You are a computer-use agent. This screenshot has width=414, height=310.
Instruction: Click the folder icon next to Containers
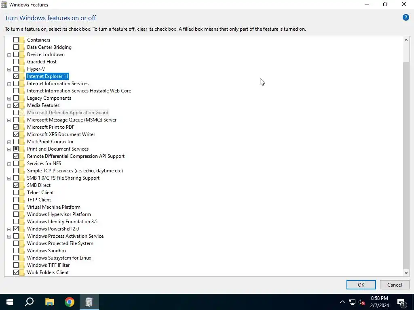(22, 40)
